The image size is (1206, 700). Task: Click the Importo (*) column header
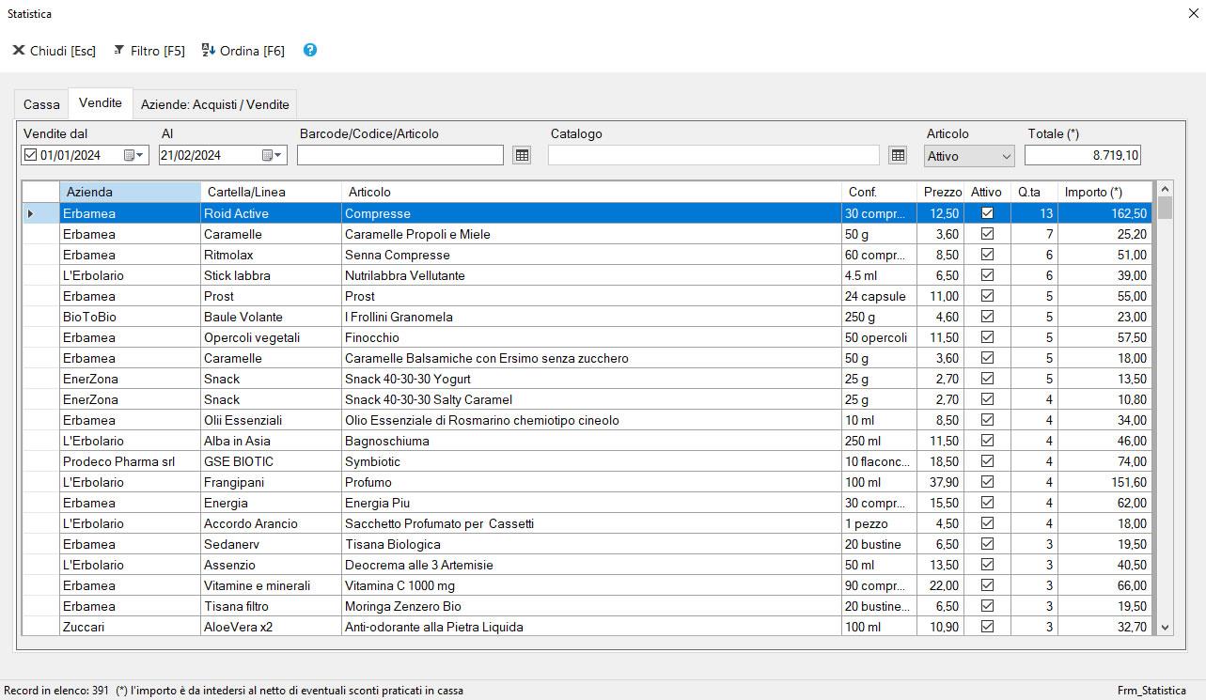(1104, 192)
